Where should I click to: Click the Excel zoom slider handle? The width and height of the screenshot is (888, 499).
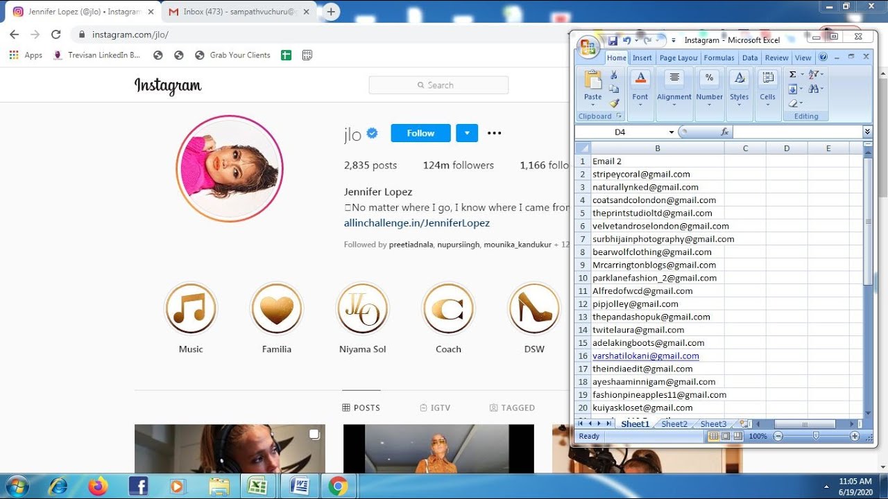coord(816,436)
